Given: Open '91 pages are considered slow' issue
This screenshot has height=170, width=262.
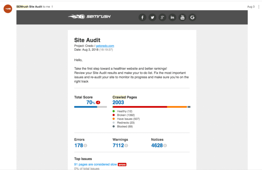Looking at the screenshot, I should point(96,164).
